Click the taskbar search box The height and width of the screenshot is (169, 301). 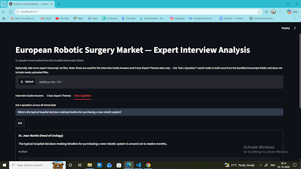pyautogui.click(x=37, y=165)
